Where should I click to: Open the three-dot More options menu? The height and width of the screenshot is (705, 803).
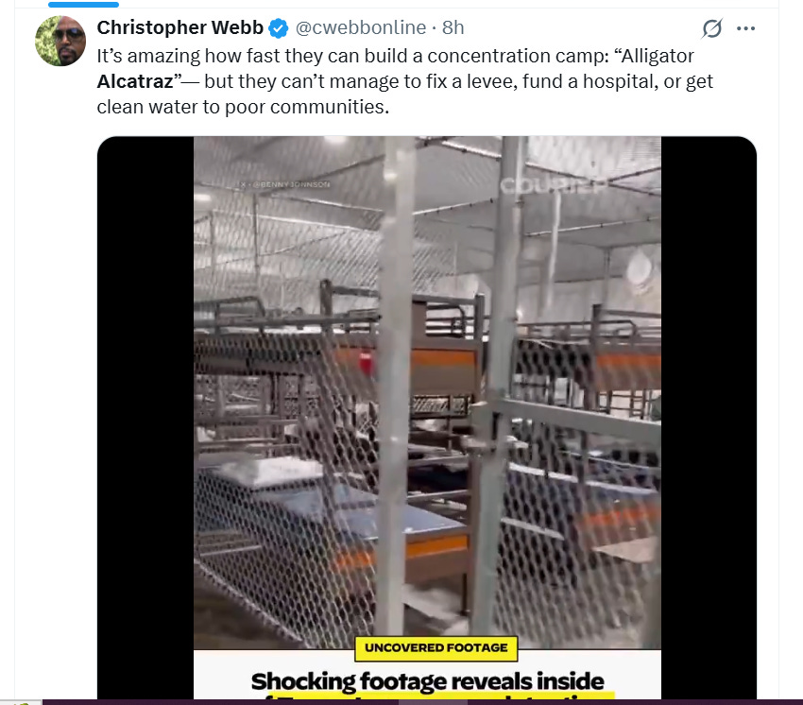745,28
